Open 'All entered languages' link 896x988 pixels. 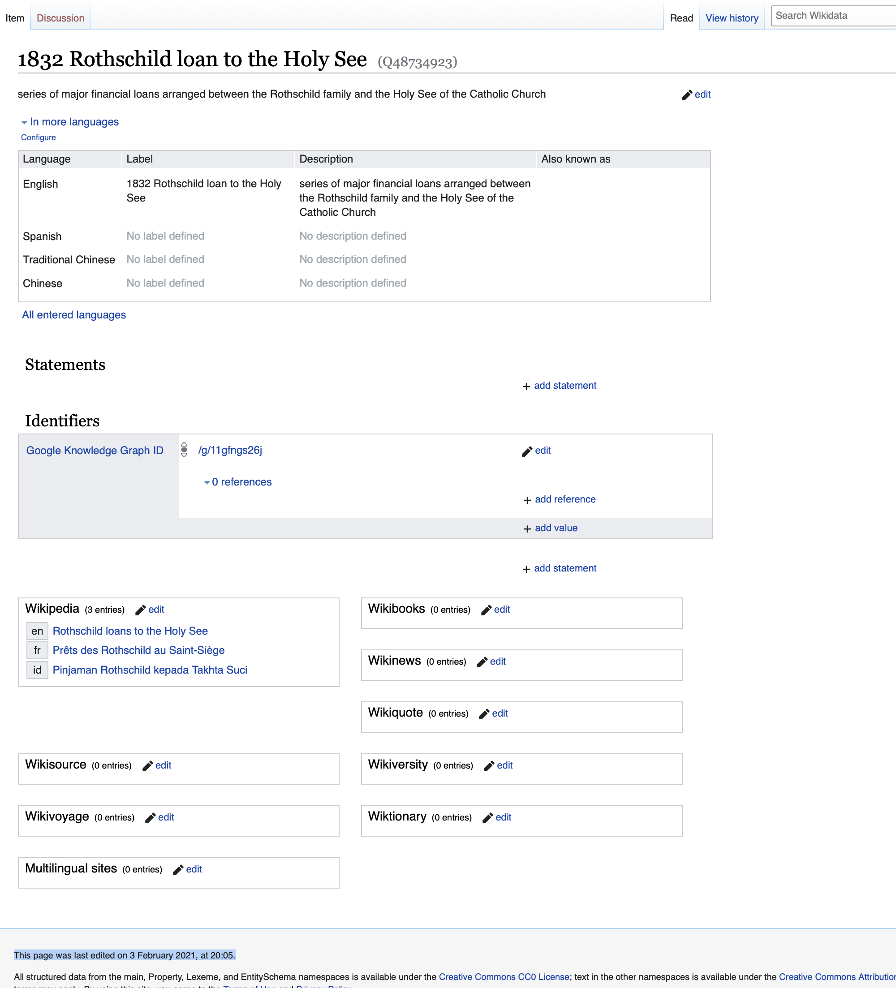[x=74, y=315]
